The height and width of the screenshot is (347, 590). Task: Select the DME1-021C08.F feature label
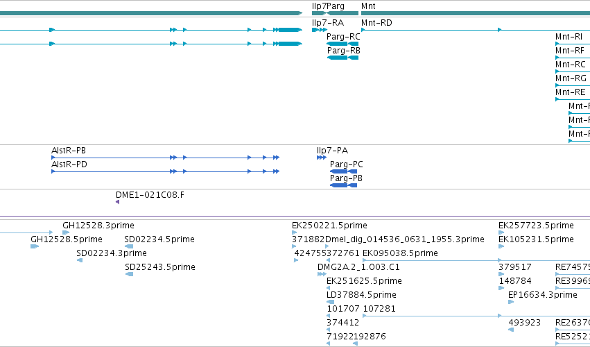coord(150,195)
